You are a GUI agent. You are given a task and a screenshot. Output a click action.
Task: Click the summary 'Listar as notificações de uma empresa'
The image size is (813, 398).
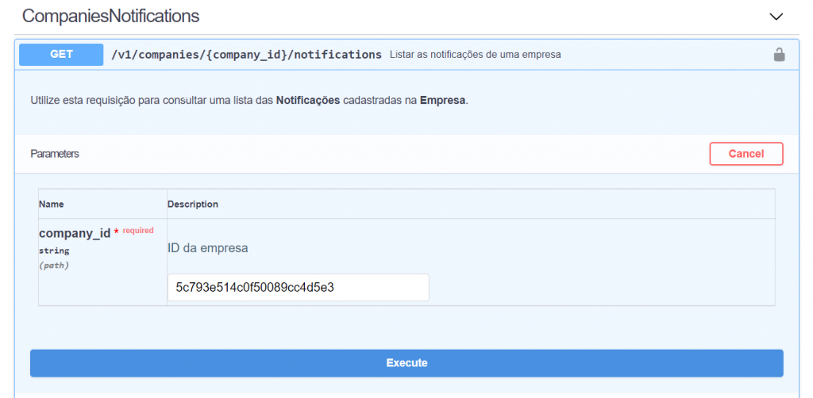pos(476,55)
